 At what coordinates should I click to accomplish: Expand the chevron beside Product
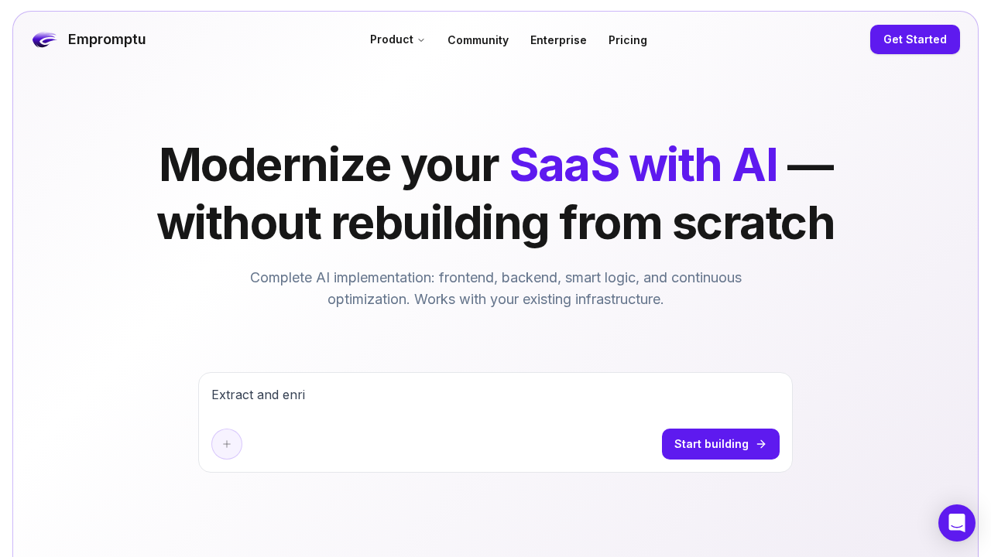(421, 40)
